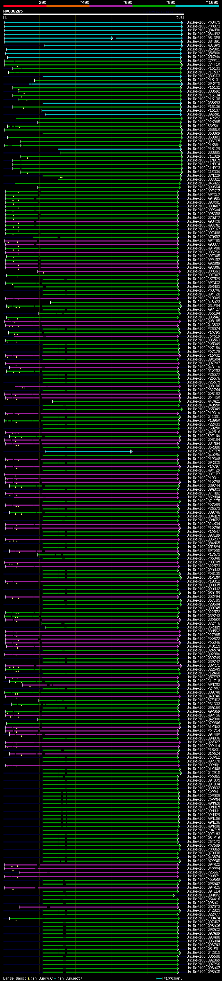222x981 pixels.
Task: Select hit label UniRef100_Q38692
Action: coord(203,92)
